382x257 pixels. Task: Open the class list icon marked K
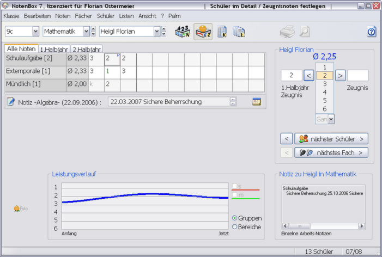click(x=222, y=32)
